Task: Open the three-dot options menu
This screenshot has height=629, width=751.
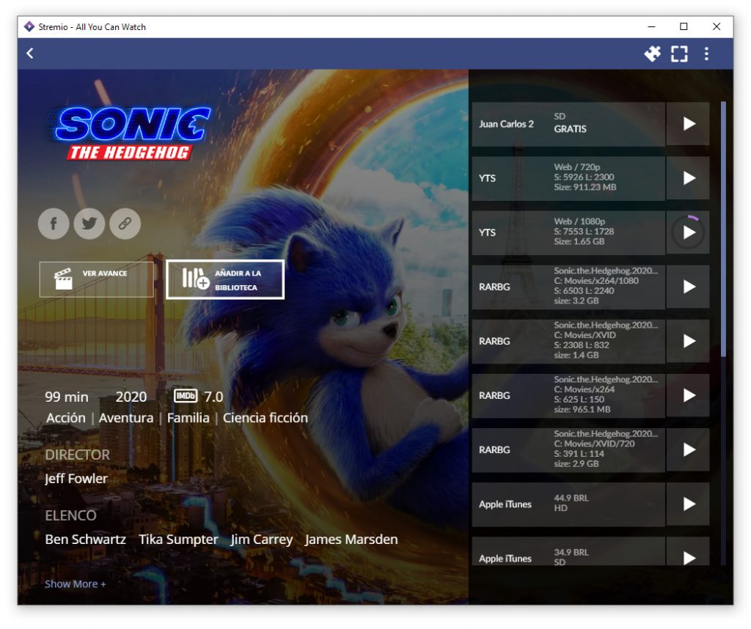Action: (706, 54)
